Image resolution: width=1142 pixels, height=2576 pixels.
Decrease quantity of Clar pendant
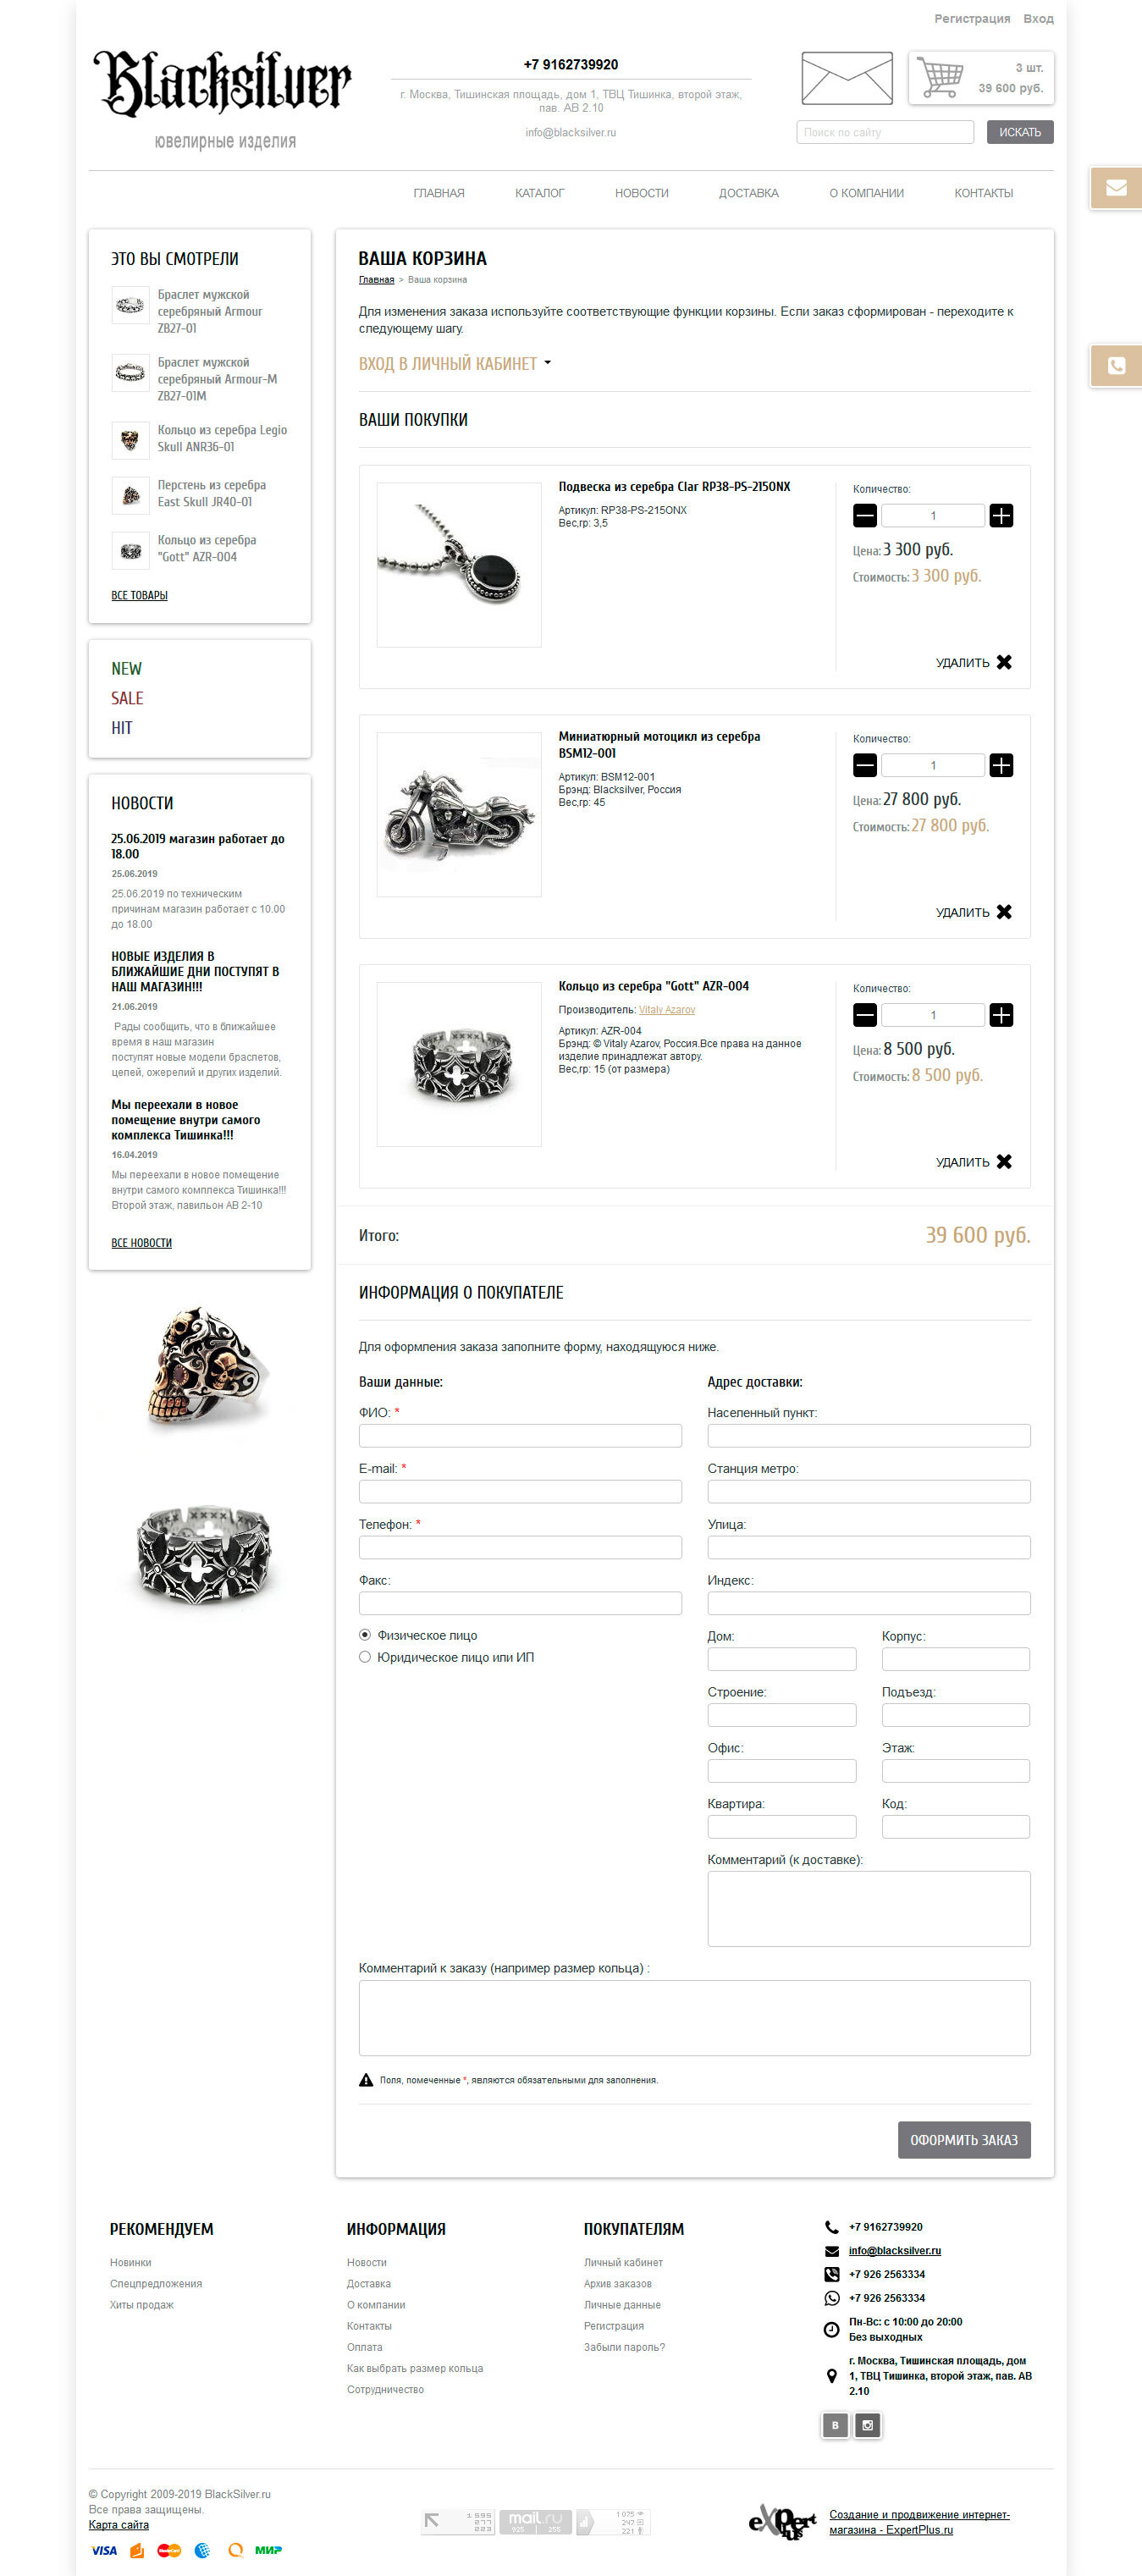pyautogui.click(x=865, y=515)
